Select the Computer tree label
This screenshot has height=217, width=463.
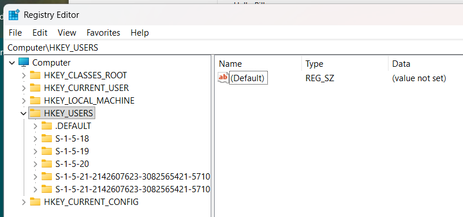click(51, 63)
